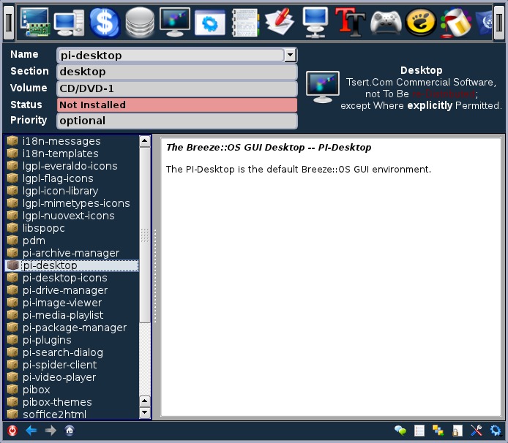
Task: Click the home icon in bottom bar
Action: [x=70, y=431]
